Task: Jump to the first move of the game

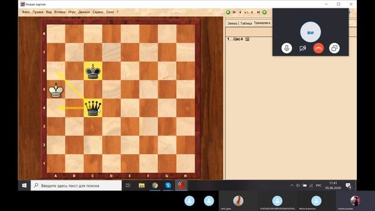Action: click(234, 12)
